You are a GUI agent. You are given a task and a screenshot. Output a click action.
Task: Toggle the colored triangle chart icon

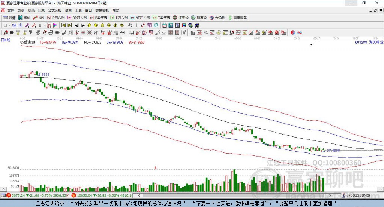(55, 25)
